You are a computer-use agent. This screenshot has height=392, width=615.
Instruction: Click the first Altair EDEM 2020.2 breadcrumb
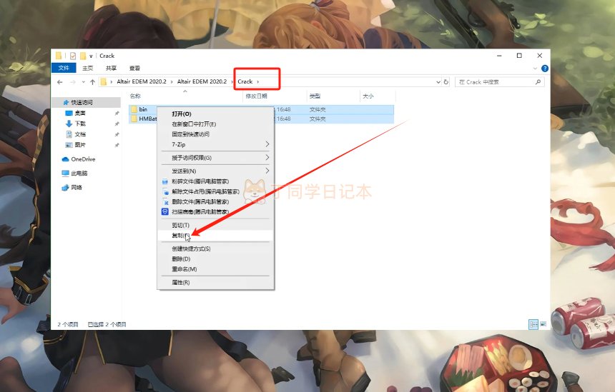[142, 81]
